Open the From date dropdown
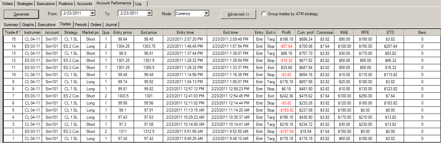Image resolution: width=441 pixels, height=143 pixels. (93, 14)
